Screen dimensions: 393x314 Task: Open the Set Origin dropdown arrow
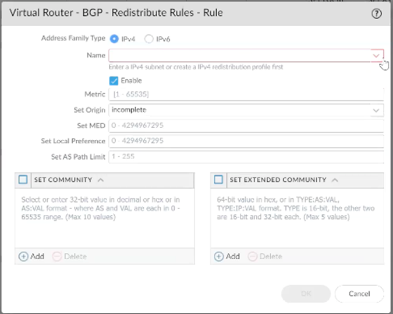click(x=377, y=110)
